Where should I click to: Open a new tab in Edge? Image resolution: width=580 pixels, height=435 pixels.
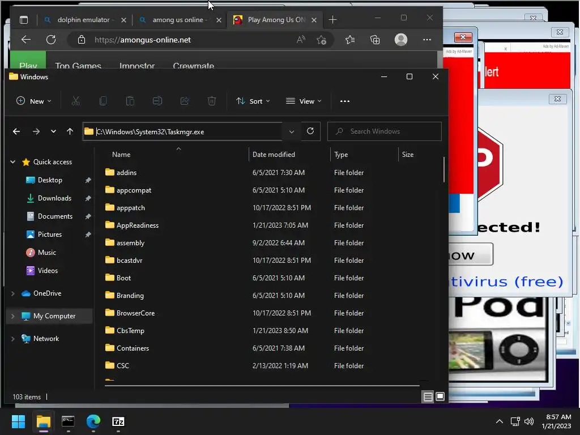332,20
